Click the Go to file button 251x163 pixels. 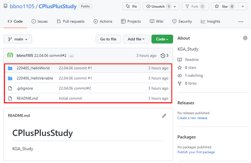[108, 39]
